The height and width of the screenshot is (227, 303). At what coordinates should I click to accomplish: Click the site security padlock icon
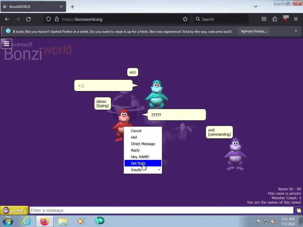click(x=57, y=19)
